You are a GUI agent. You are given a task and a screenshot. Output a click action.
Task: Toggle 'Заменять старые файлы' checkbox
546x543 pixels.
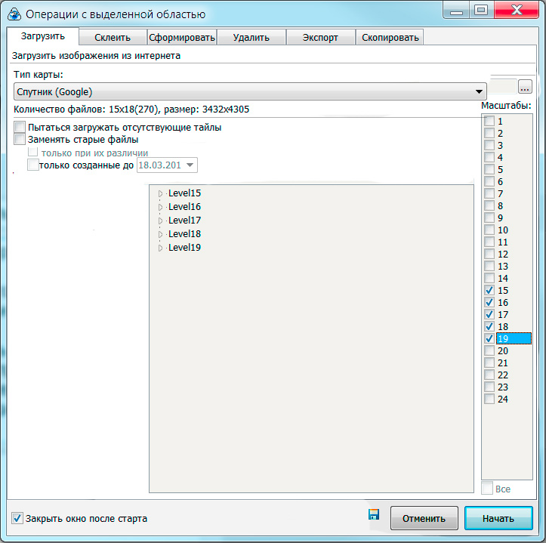click(20, 140)
